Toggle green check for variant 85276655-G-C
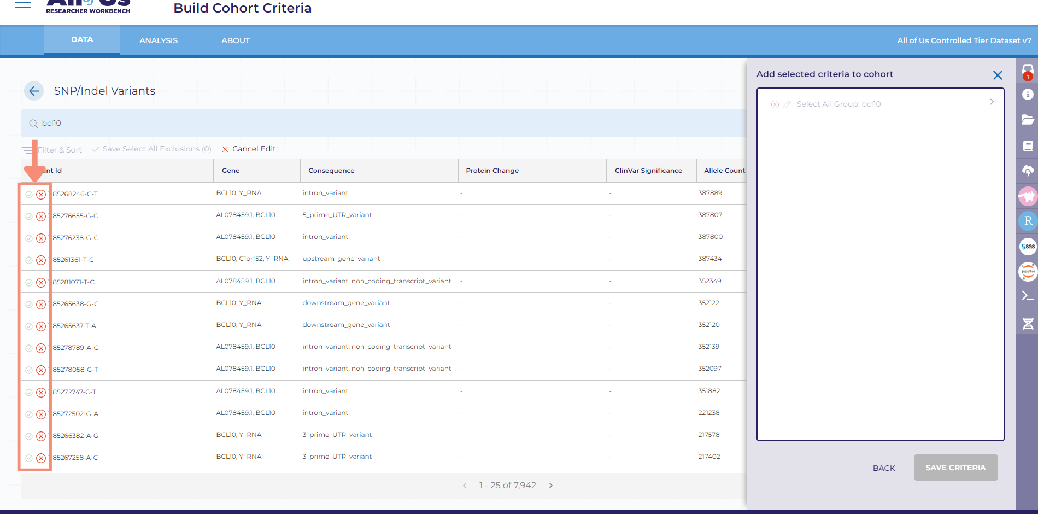Image resolution: width=1038 pixels, height=514 pixels. 29,217
